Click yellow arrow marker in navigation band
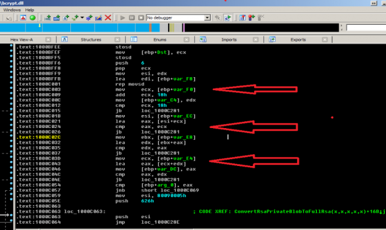This screenshot has height=230, width=386. 39,25
